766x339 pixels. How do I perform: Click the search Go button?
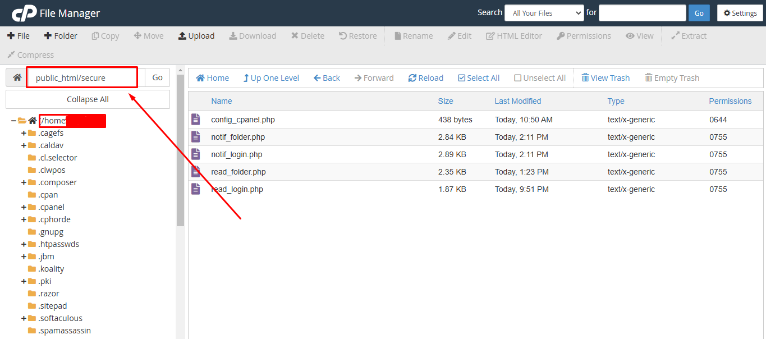(x=699, y=13)
